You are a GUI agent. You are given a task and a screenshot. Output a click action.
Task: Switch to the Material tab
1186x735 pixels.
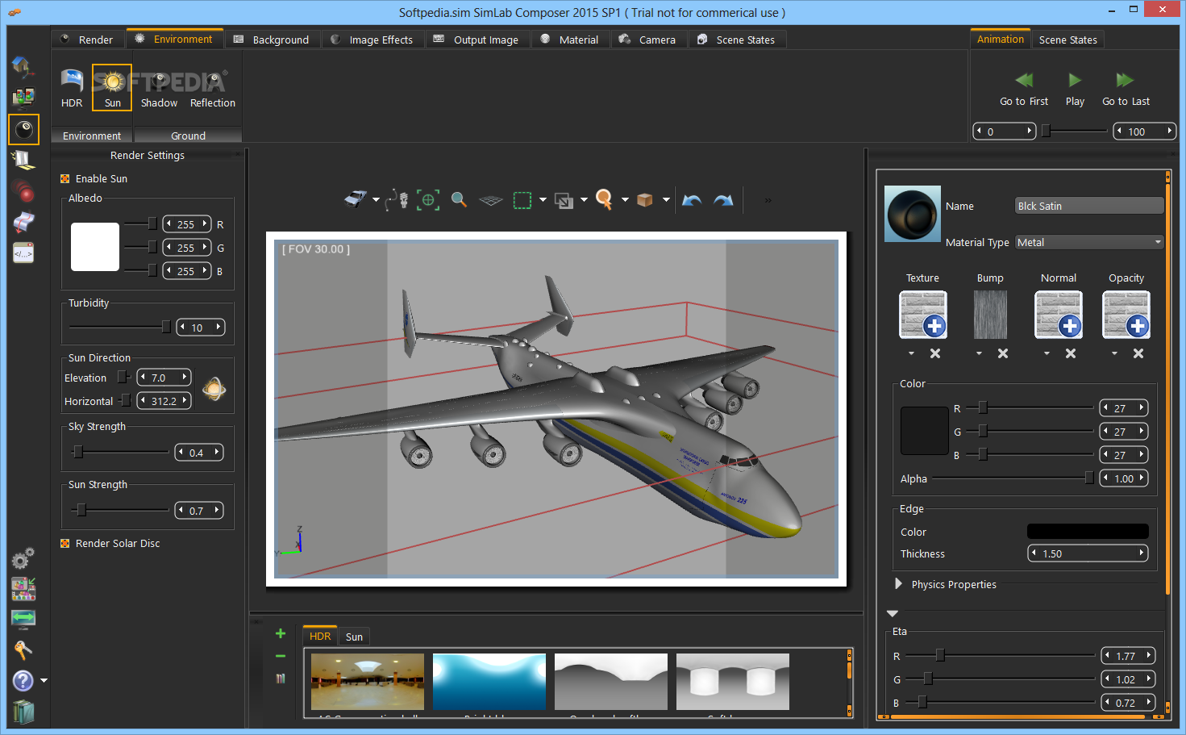(569, 40)
